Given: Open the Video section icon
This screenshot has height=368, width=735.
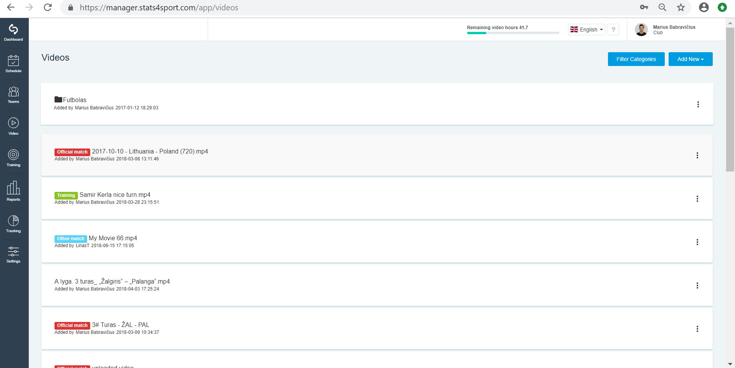Looking at the screenshot, I should point(13,126).
